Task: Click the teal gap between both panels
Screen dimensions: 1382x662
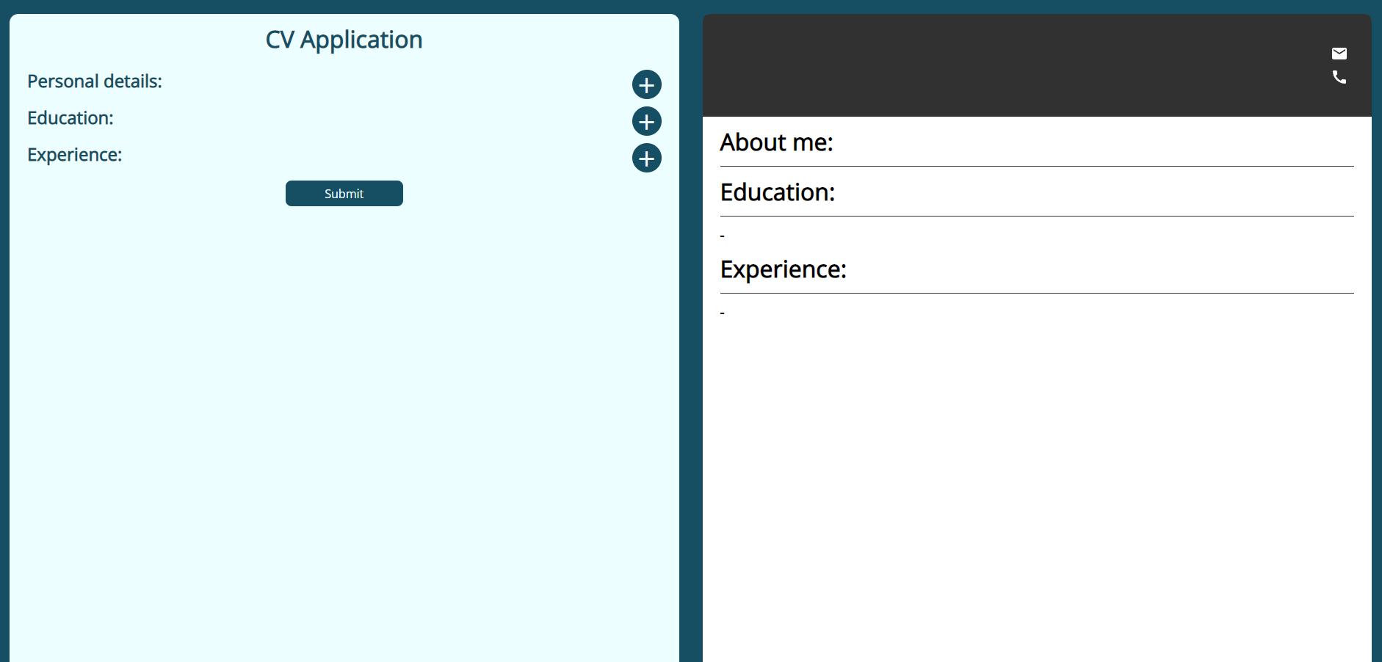Action: 691,330
